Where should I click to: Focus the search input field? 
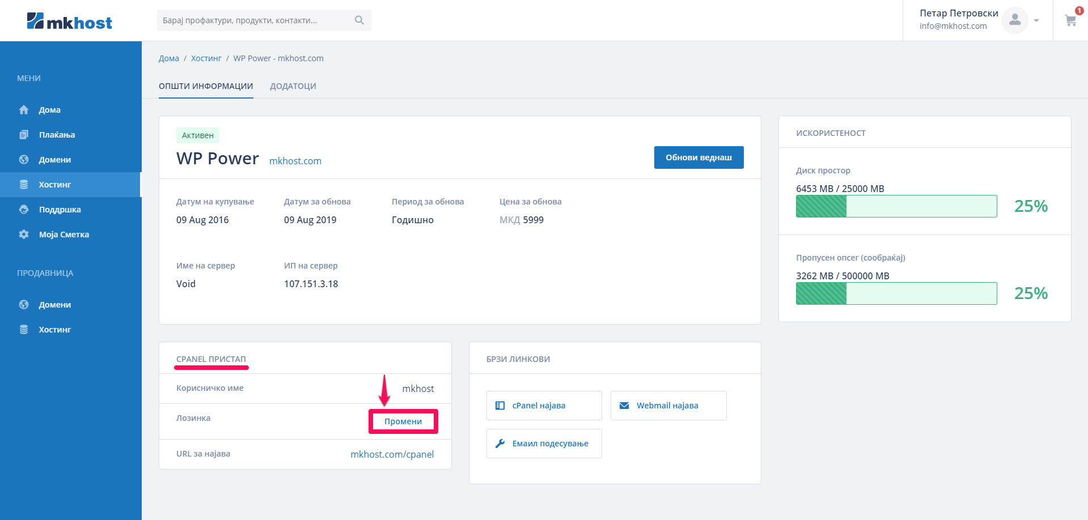pyautogui.click(x=255, y=20)
